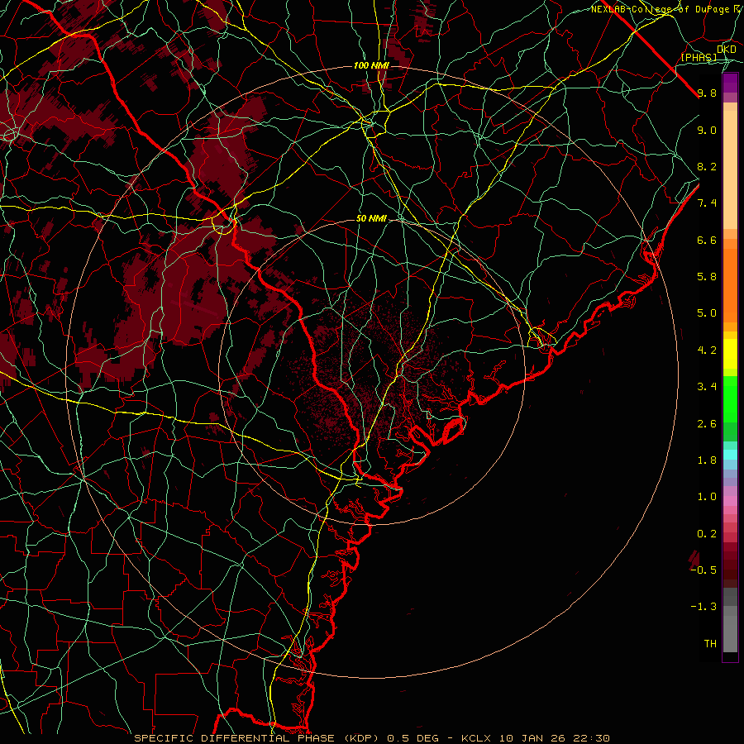Click the DKD label above the color scale
The width and height of the screenshot is (744, 744).
coord(727,50)
